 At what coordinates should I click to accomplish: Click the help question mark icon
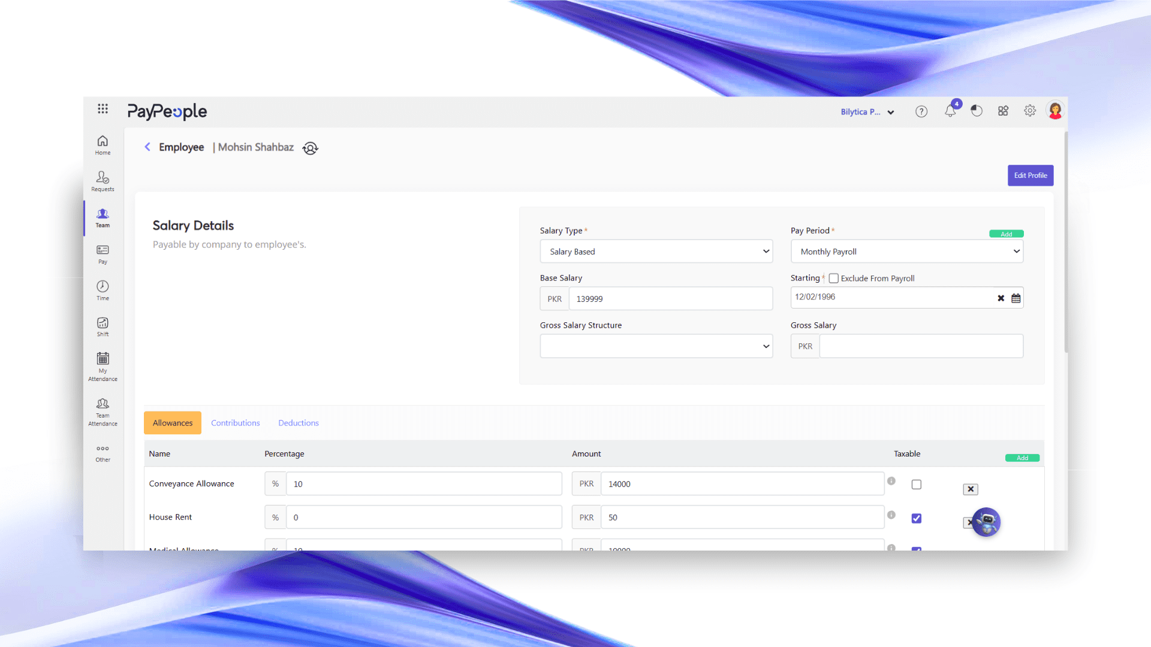(x=921, y=111)
